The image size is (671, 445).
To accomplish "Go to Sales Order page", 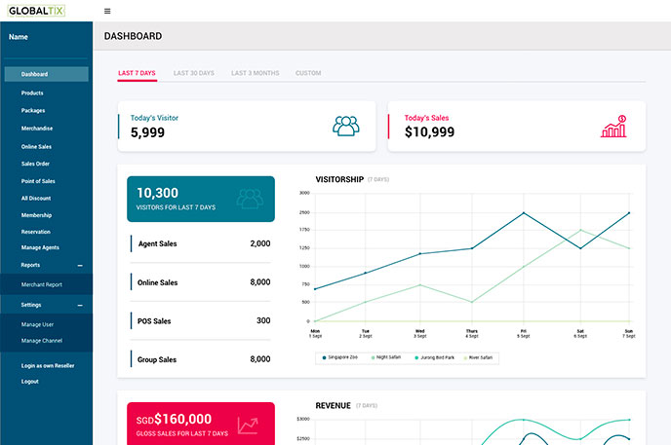I will 35,164.
